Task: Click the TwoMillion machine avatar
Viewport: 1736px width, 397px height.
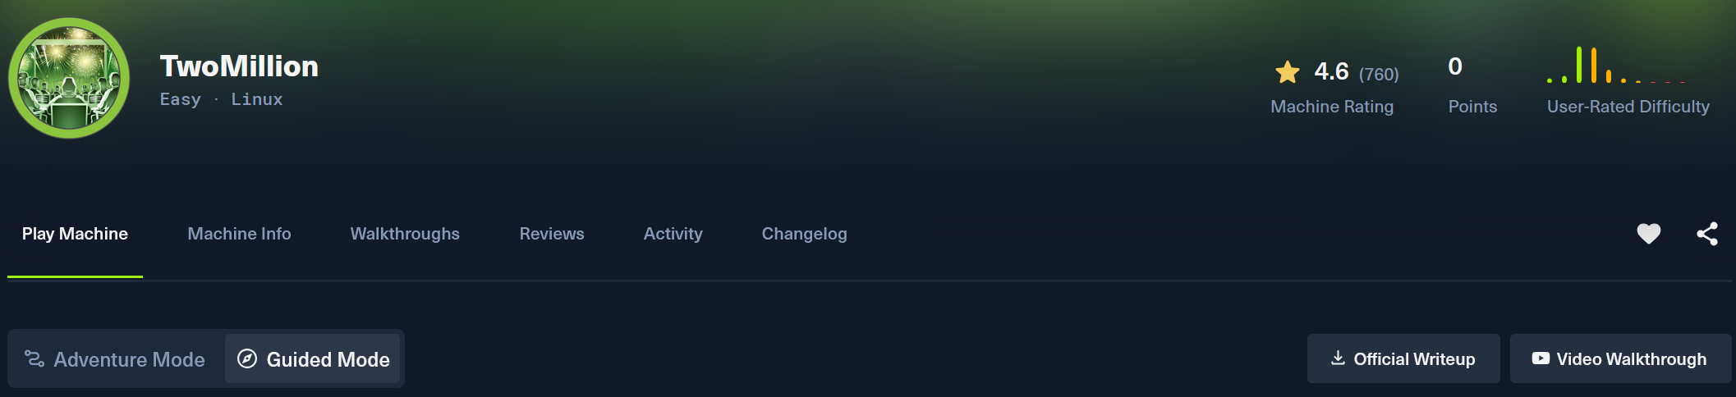Action: pos(69,78)
